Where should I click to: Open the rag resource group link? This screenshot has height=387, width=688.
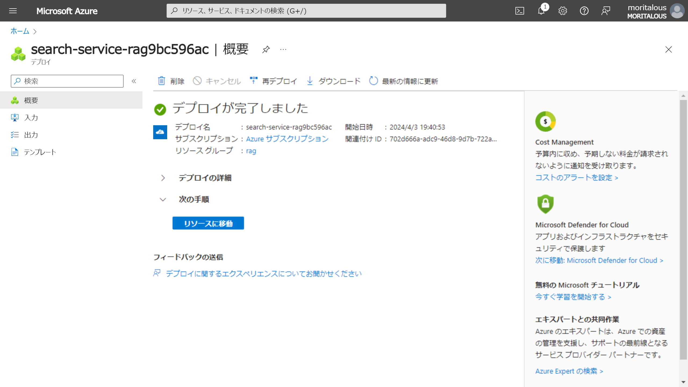click(x=251, y=151)
